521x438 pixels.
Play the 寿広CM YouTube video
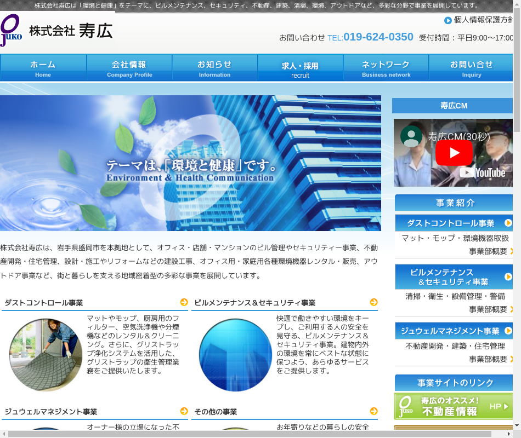(x=454, y=153)
